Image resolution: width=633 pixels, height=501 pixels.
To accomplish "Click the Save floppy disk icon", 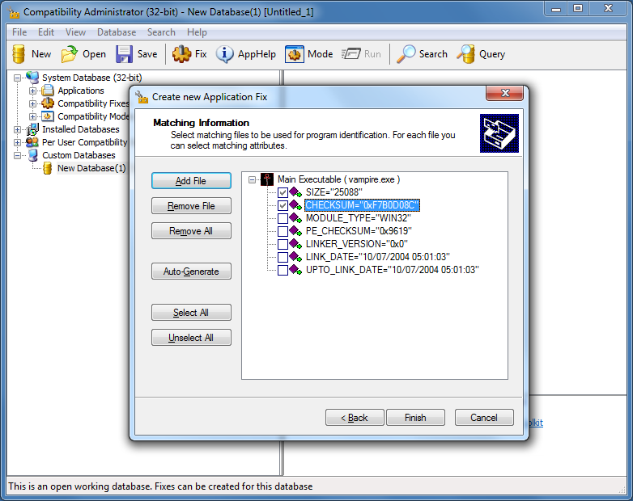I will (124, 54).
